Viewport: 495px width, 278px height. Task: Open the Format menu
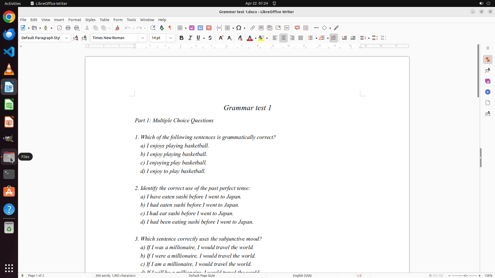(x=75, y=20)
